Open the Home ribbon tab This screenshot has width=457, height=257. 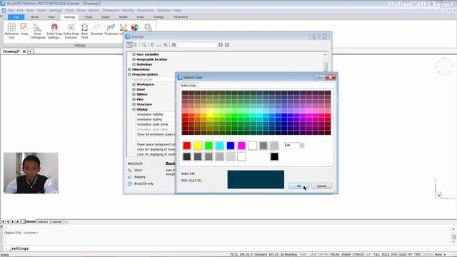coord(34,17)
